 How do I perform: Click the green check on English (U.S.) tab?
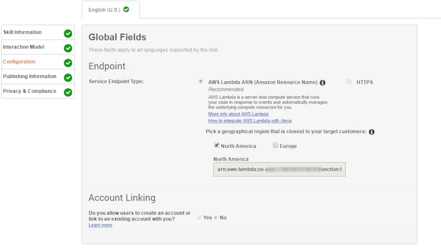coord(126,9)
